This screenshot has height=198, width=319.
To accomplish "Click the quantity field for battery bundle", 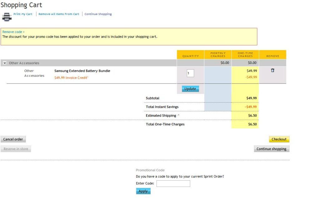I will coord(190,73).
